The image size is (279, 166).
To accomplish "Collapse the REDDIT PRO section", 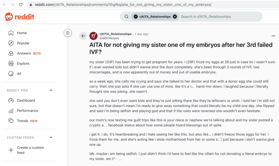I will (51, 90).
